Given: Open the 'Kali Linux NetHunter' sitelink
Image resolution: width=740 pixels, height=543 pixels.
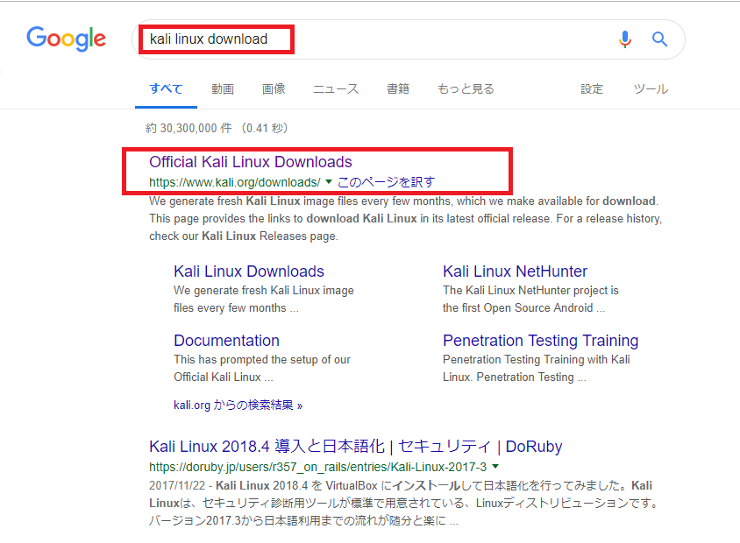Looking at the screenshot, I should tap(515, 271).
